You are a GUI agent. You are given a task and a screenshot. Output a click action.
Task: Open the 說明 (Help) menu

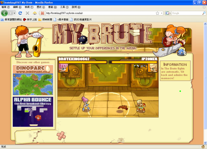(x=76, y=7)
